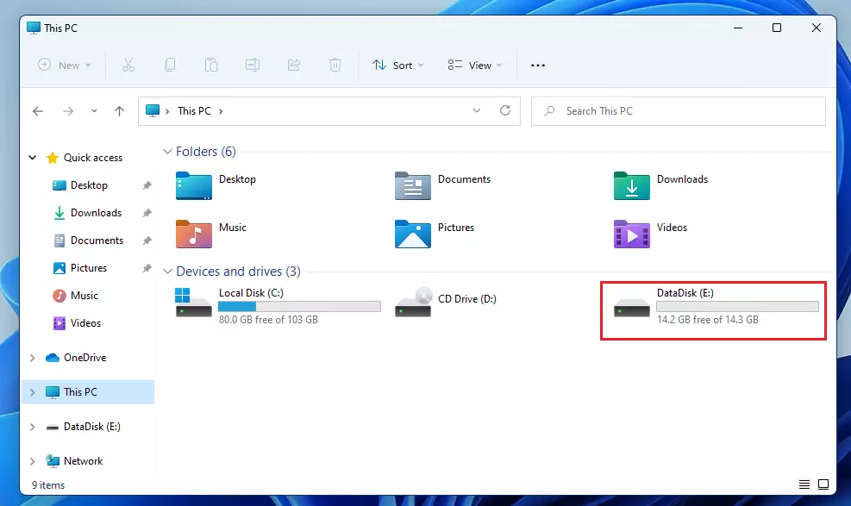The image size is (851, 506).
Task: Open Downloads in Quick access sidebar
Action: 96,213
